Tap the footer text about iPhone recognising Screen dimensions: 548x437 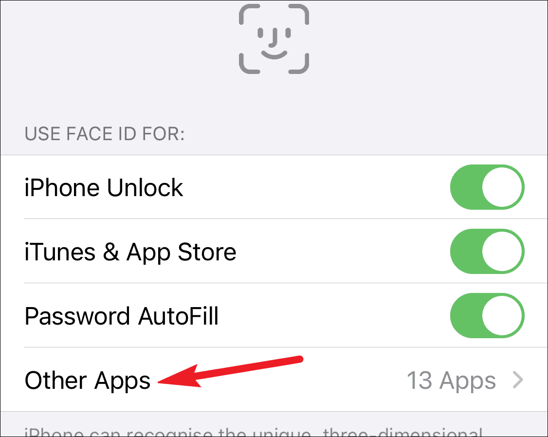pos(254,432)
